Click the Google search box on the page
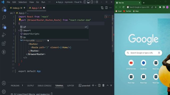 click(x=143, y=53)
